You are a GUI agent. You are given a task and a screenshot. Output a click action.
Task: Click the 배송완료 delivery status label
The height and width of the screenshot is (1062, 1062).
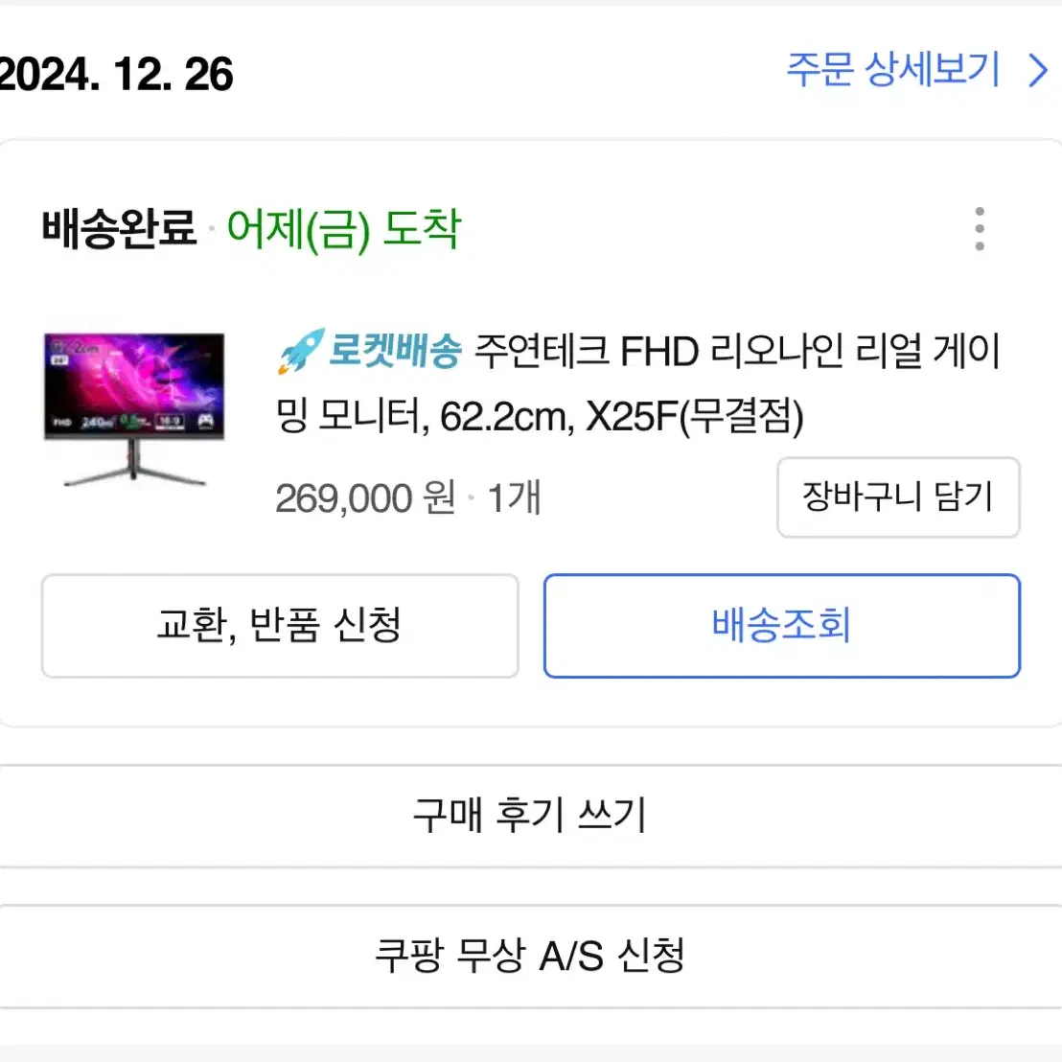(x=119, y=228)
